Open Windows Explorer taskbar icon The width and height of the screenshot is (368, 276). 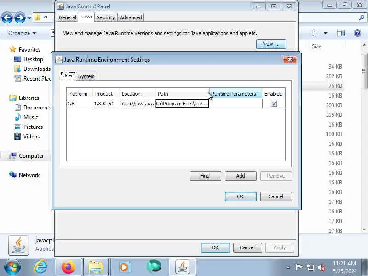(96, 267)
